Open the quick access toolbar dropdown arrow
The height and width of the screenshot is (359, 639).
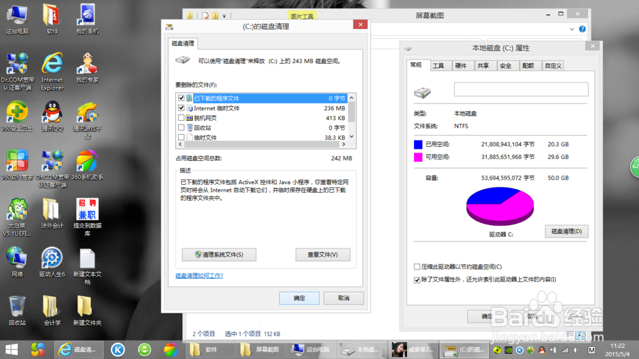point(224,17)
